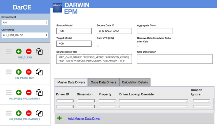Viewport: 217px width, 126px height.
Task: Click second row Property field
Action: tap(108, 106)
